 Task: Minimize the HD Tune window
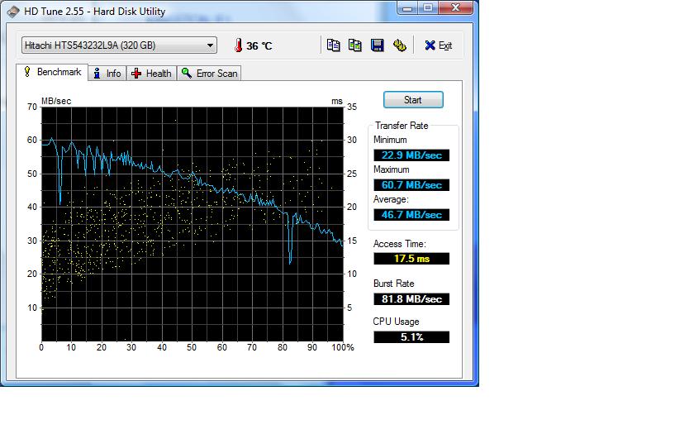click(x=407, y=8)
